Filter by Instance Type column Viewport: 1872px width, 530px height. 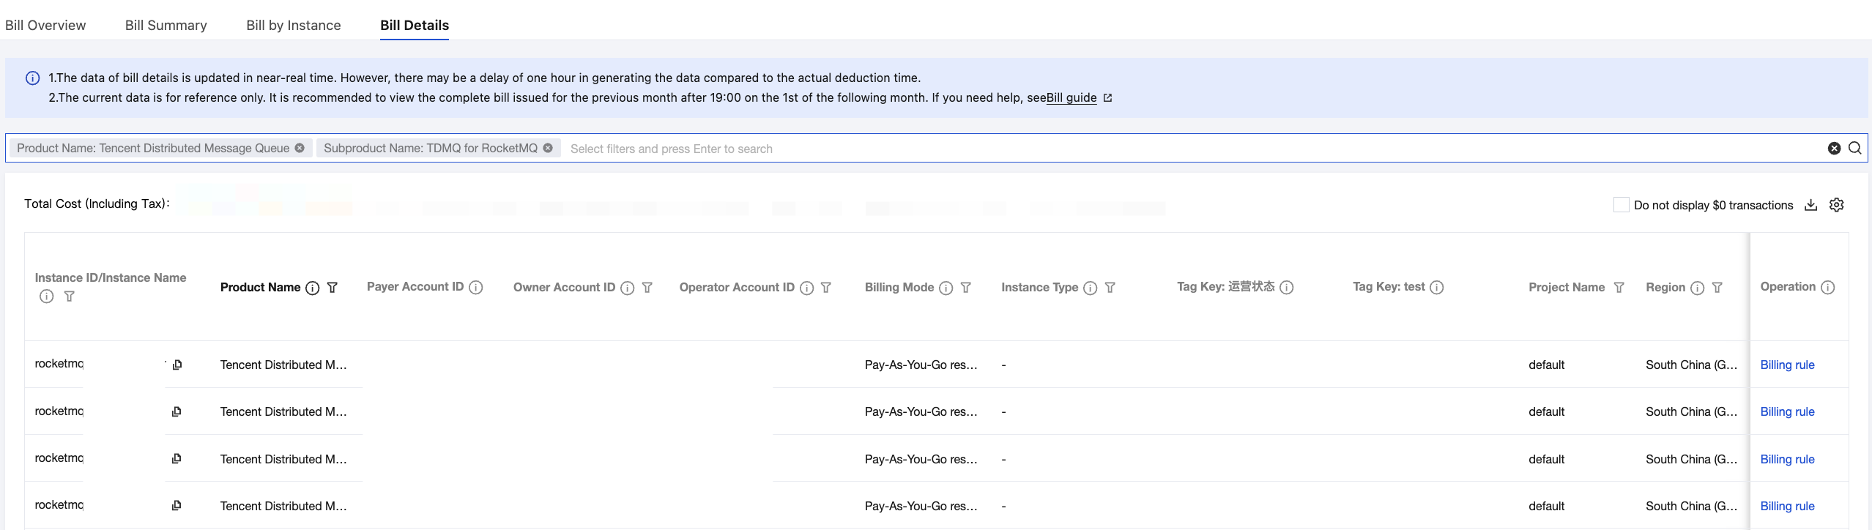pos(1110,288)
